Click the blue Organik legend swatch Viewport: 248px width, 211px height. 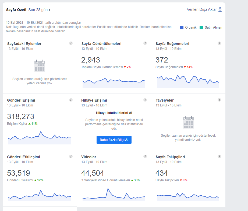[x=182, y=27]
